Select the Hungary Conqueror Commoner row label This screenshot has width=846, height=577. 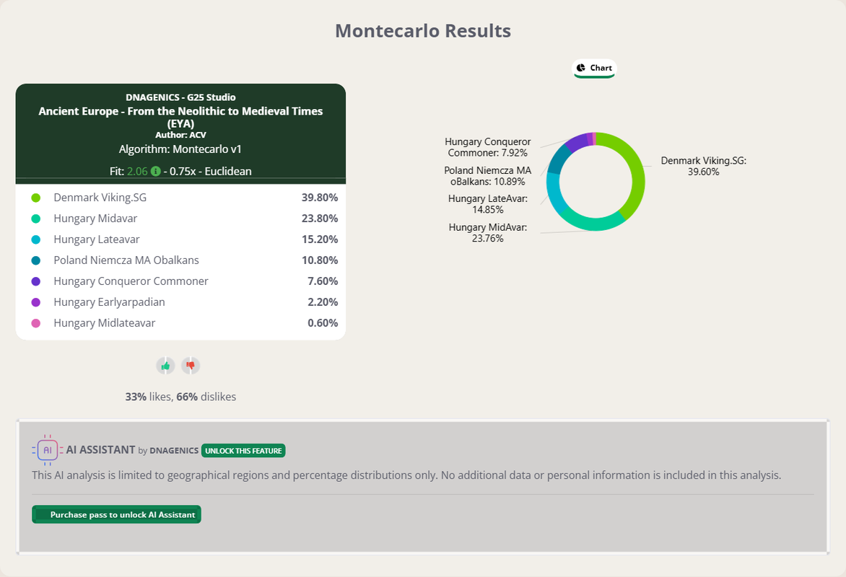131,281
